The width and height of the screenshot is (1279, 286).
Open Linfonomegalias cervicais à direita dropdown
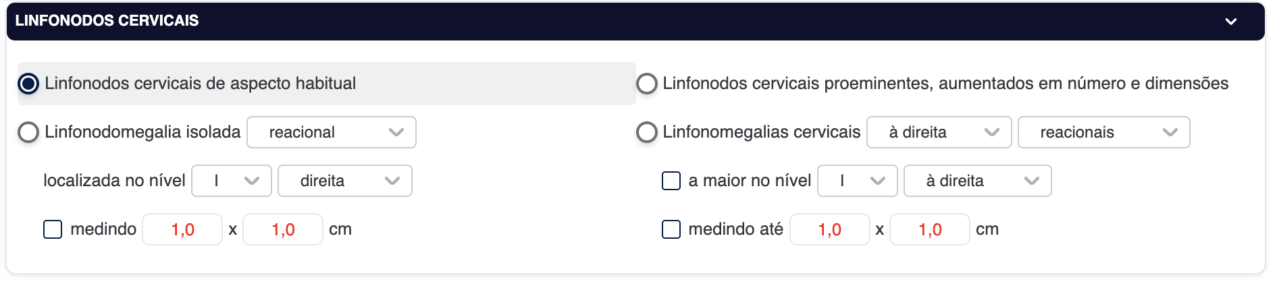pyautogui.click(x=939, y=132)
